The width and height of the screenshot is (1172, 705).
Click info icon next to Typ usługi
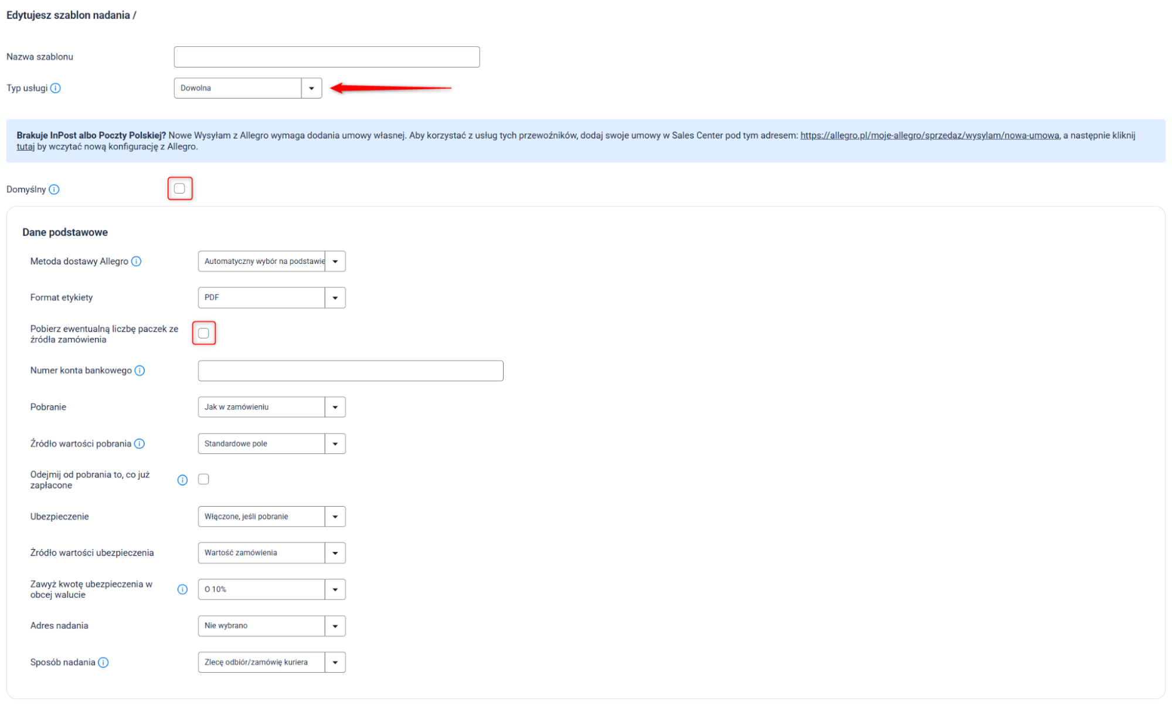point(56,88)
